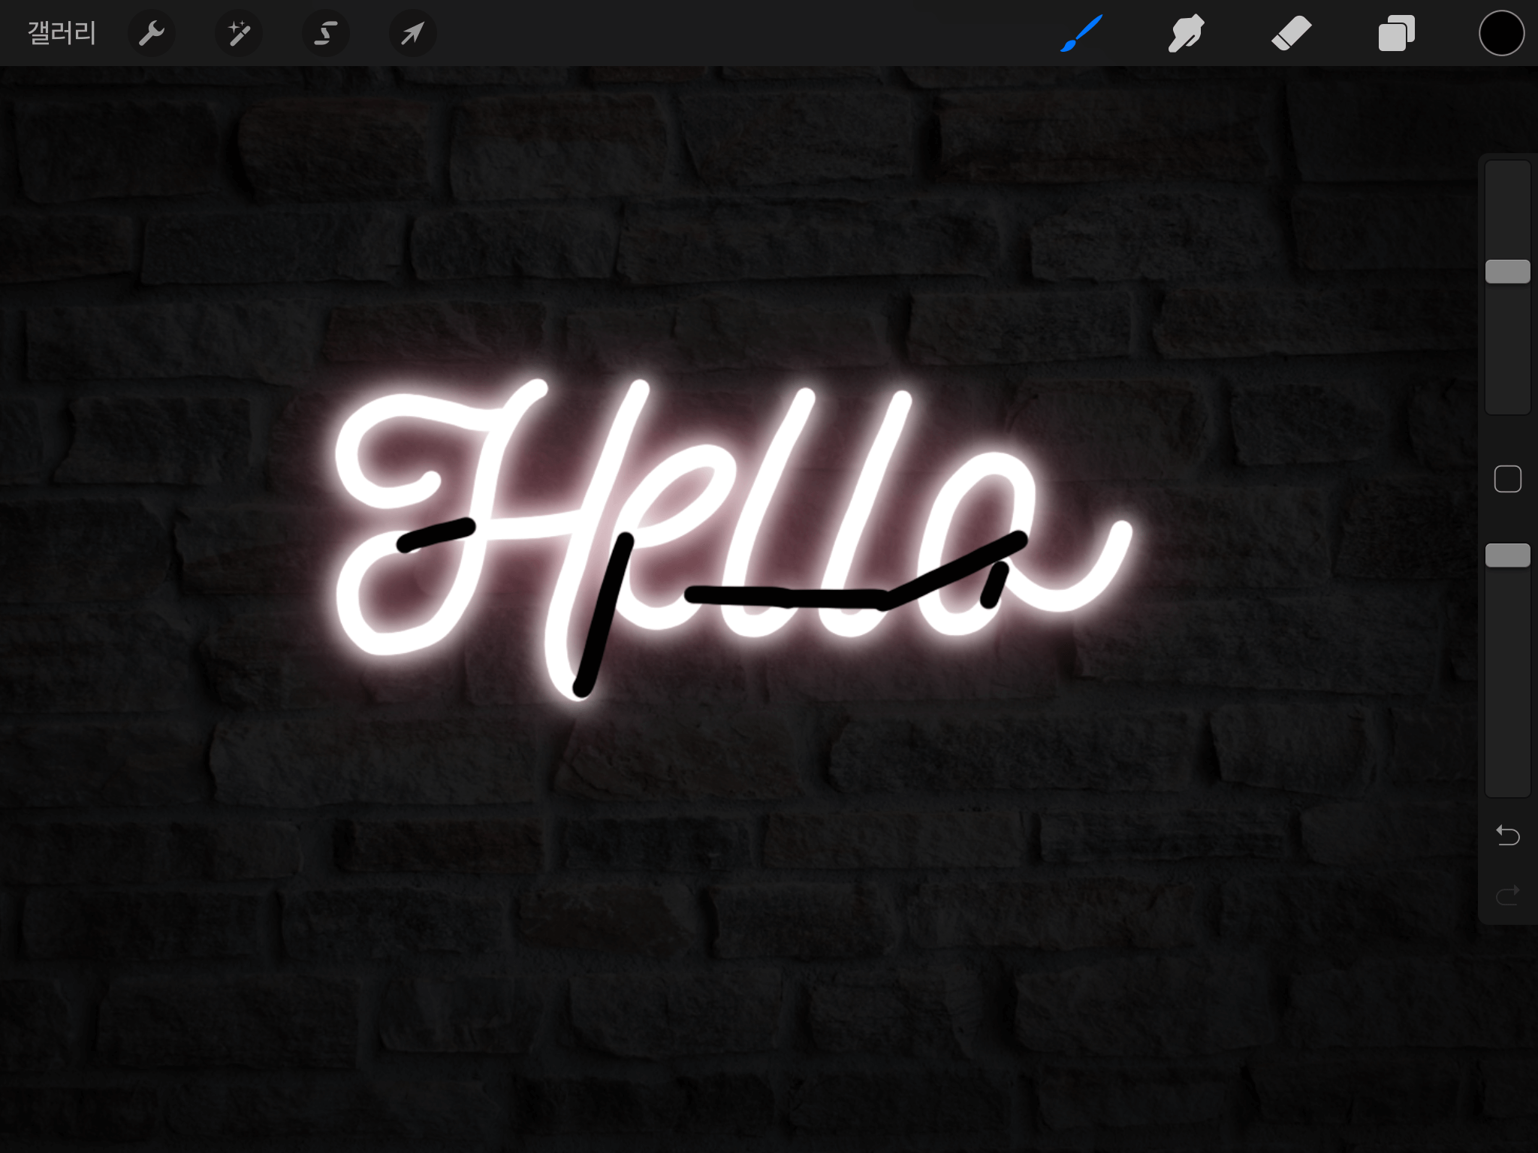Select the Smudge finger tool
This screenshot has width=1538, height=1153.
tap(1186, 34)
